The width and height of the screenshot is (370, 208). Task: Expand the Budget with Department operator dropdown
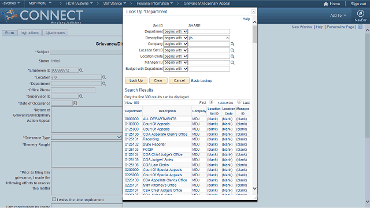point(175,69)
